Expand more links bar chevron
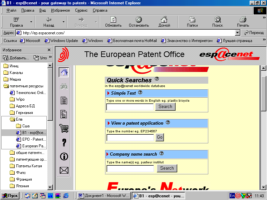 pyautogui.click(x=264, y=39)
